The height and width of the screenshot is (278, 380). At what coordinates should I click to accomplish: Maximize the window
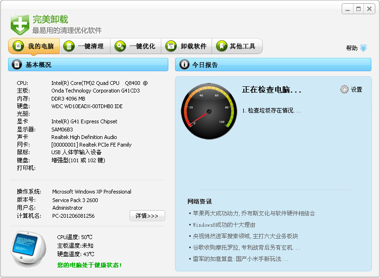coord(359,9)
